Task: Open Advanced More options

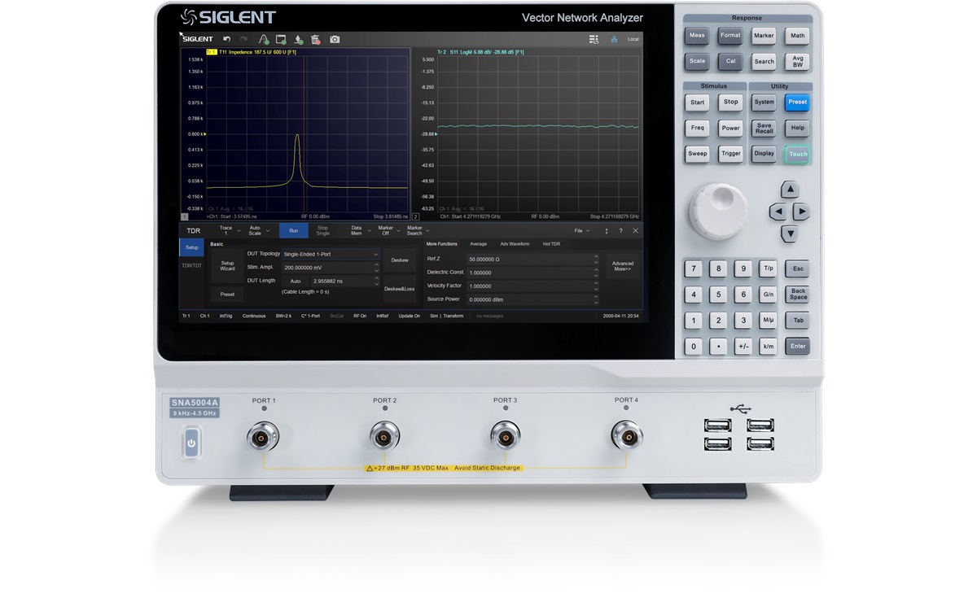Action: [623, 266]
